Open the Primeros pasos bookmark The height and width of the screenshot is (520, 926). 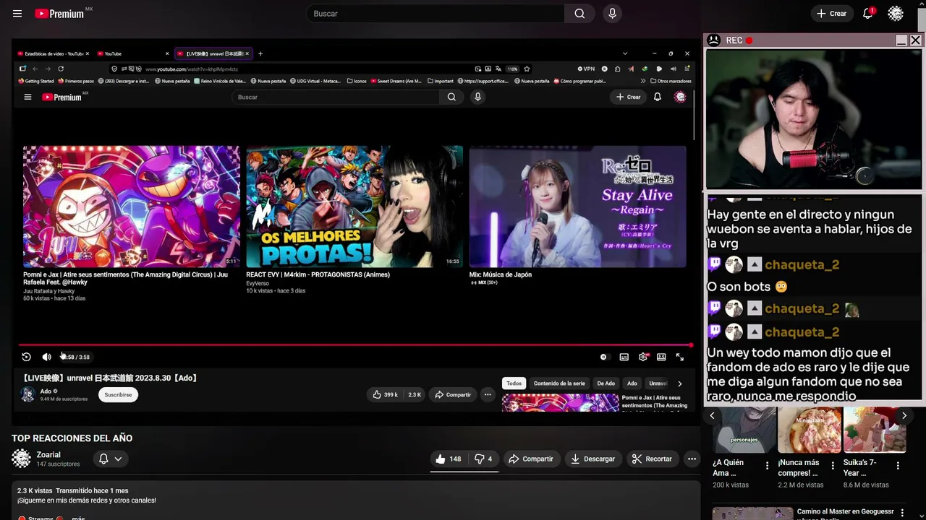coord(77,81)
